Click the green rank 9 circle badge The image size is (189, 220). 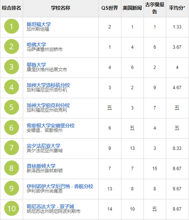pos(11,188)
